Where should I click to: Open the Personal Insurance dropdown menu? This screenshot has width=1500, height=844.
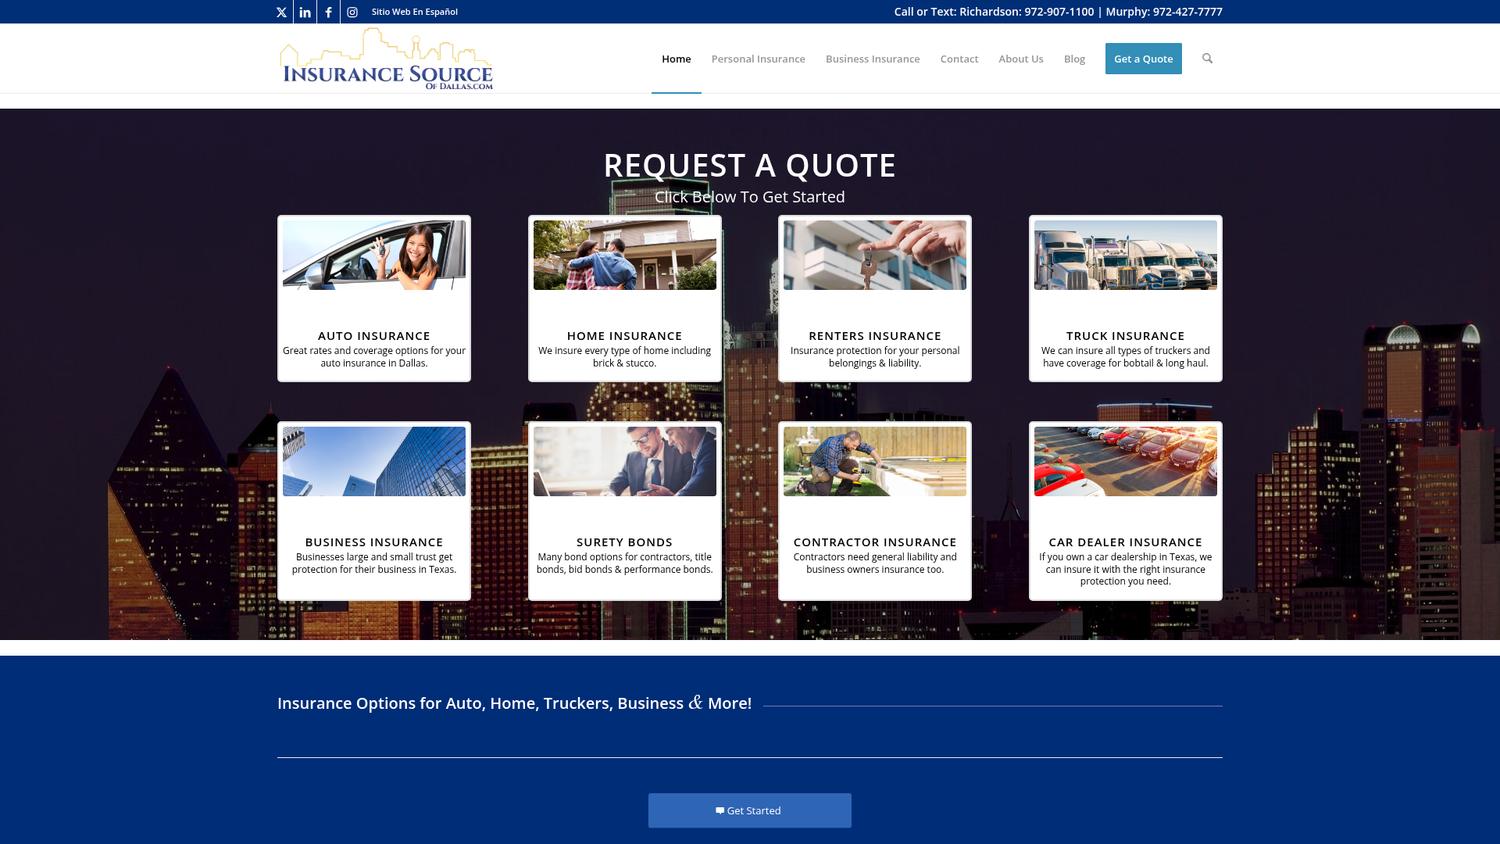click(x=758, y=59)
